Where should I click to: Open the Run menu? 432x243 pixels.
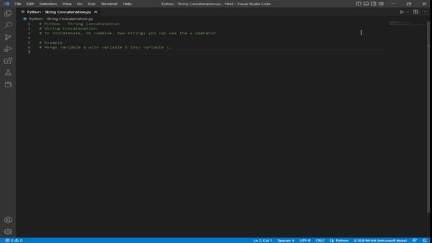tap(92, 4)
